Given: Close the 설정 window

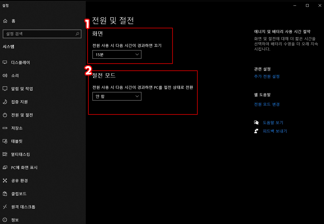Looking at the screenshot, I should pyautogui.click(x=320, y=5).
